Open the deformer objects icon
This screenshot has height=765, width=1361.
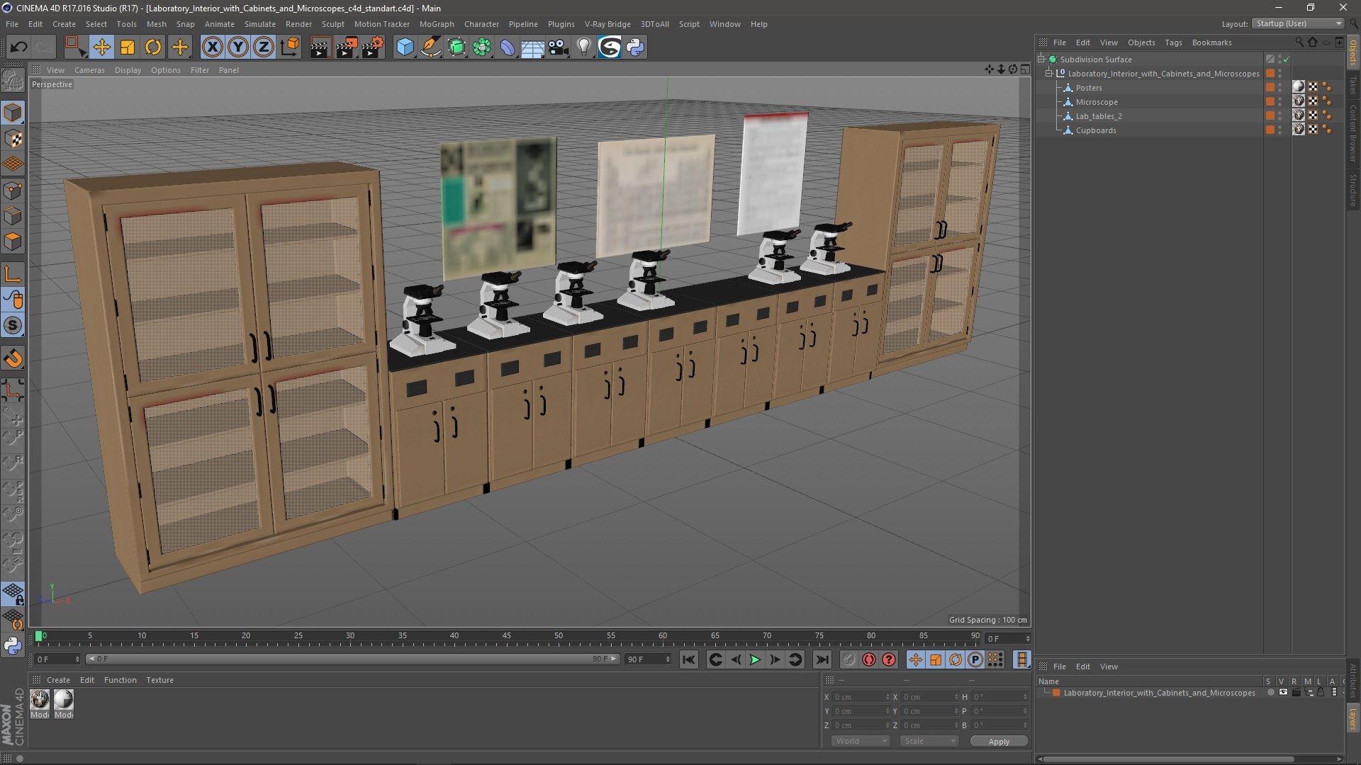point(508,47)
